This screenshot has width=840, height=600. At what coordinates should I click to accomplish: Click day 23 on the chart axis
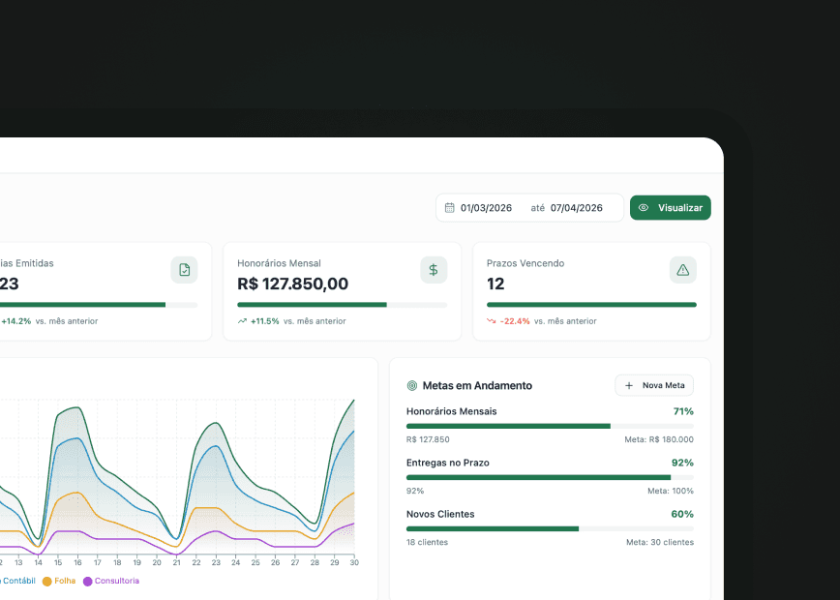click(216, 562)
